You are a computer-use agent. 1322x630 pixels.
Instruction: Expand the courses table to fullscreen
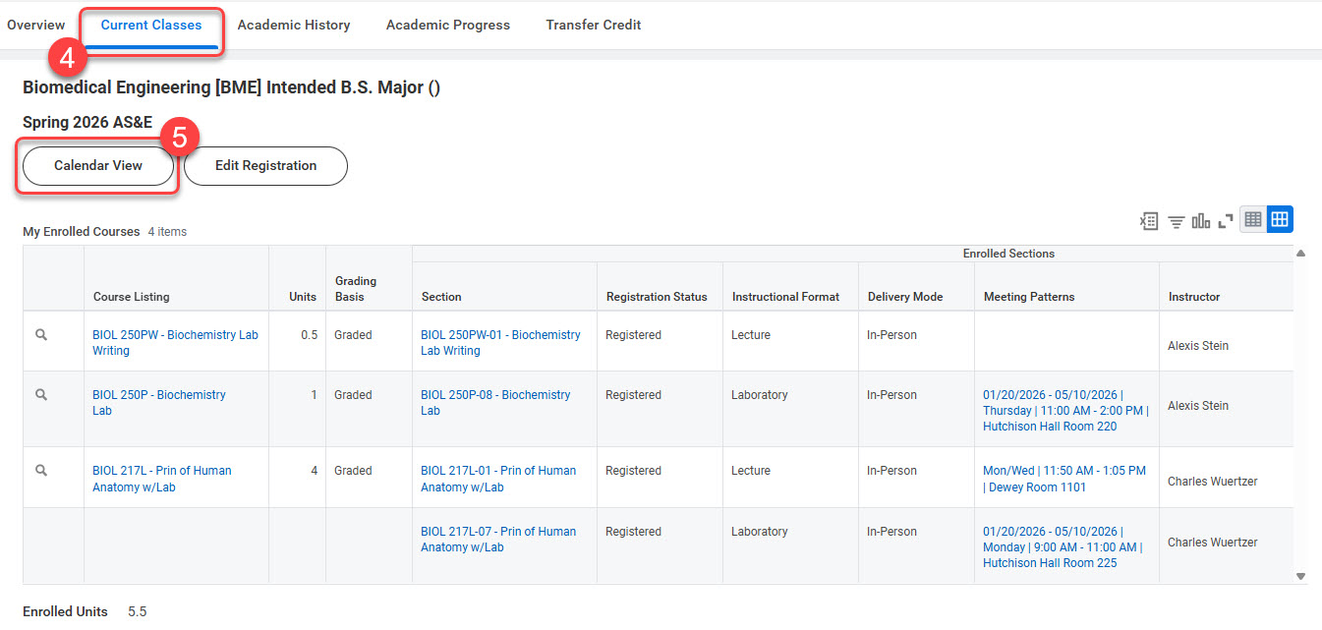point(1225,220)
